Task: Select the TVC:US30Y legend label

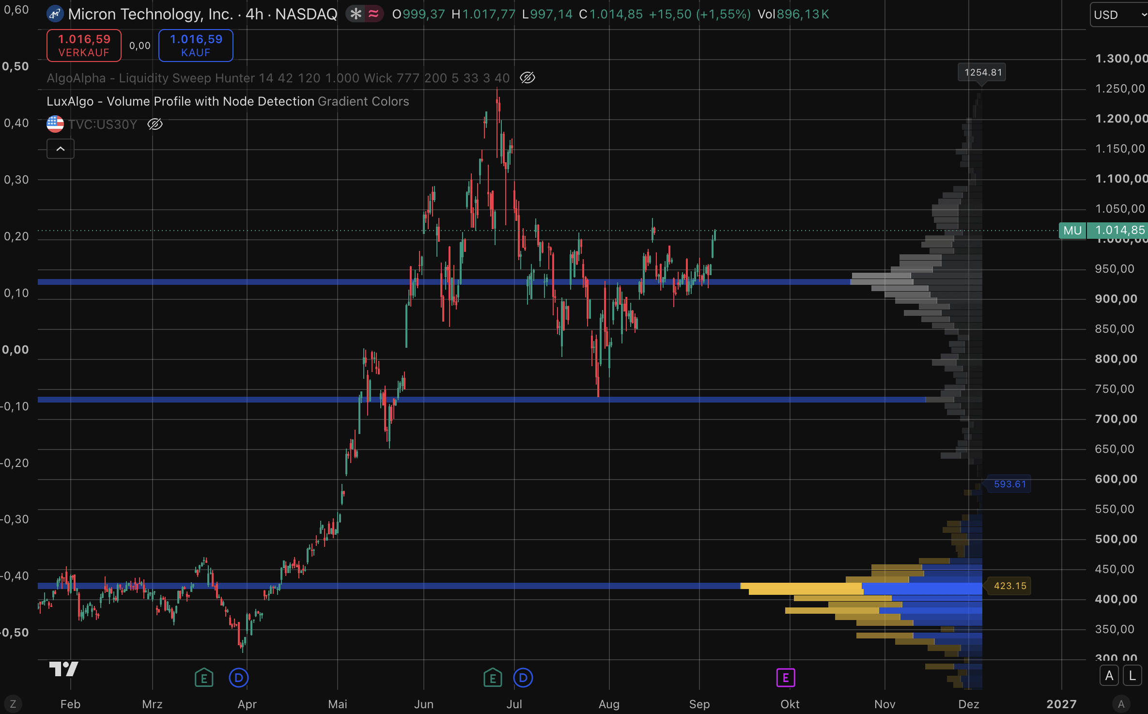Action: (x=103, y=124)
